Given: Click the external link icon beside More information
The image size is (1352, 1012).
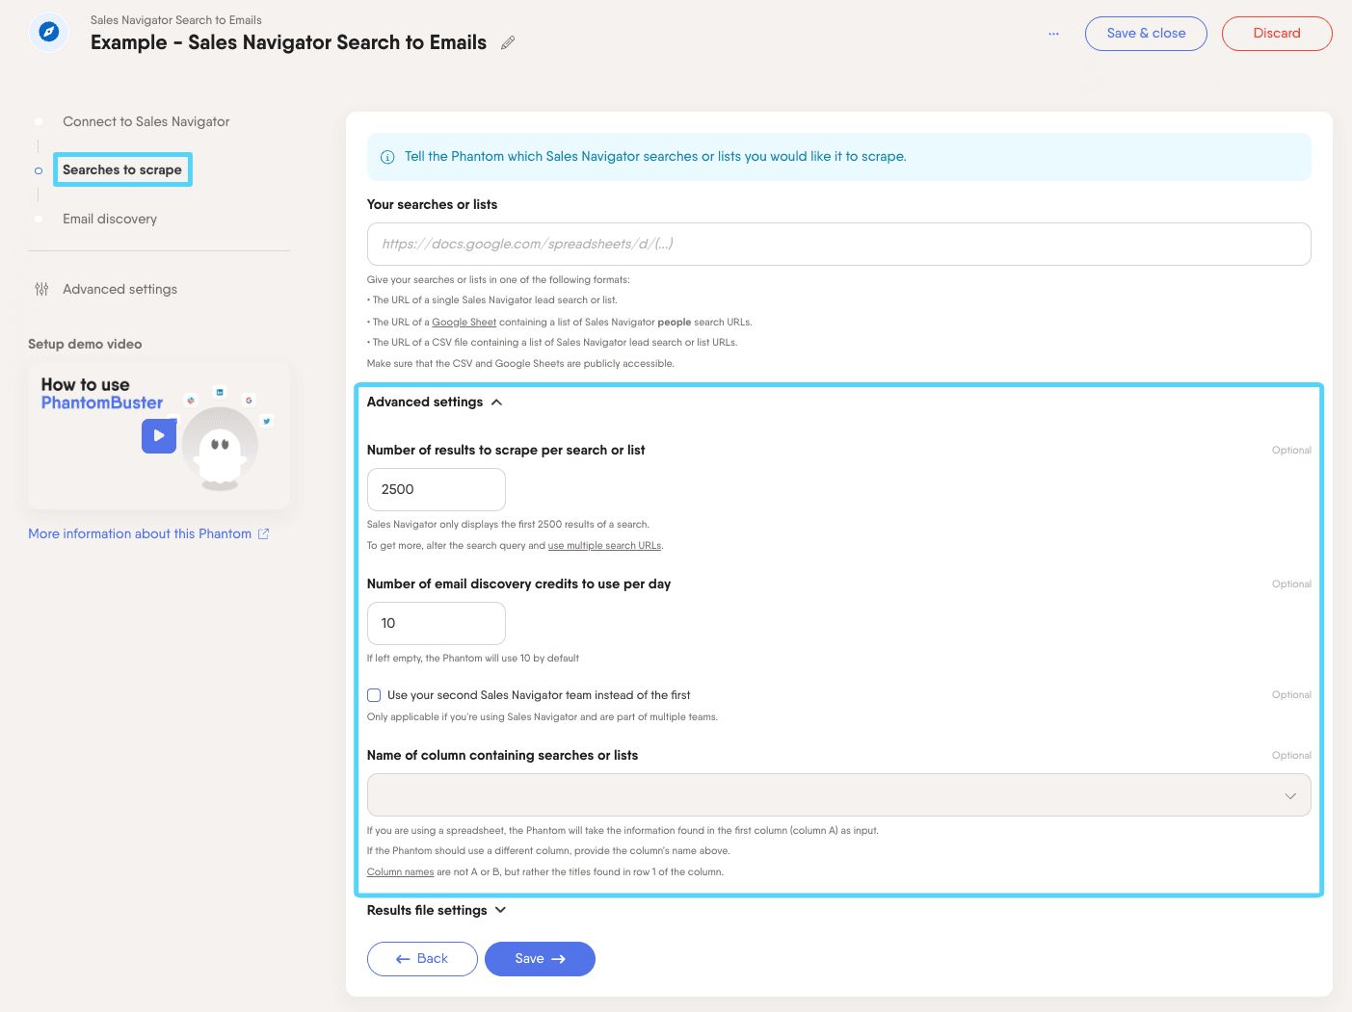Looking at the screenshot, I should 264,533.
